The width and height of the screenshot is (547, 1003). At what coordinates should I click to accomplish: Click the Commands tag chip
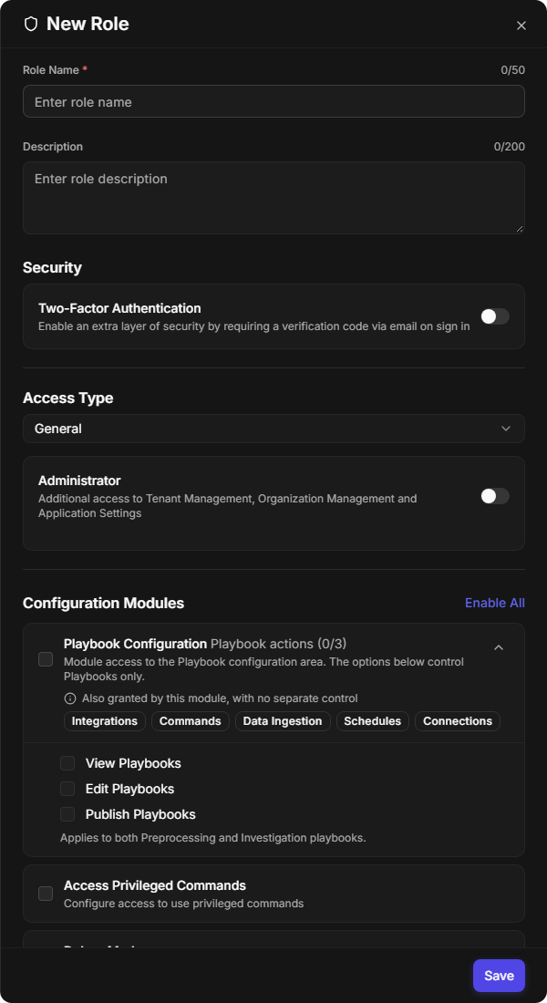[190, 721]
